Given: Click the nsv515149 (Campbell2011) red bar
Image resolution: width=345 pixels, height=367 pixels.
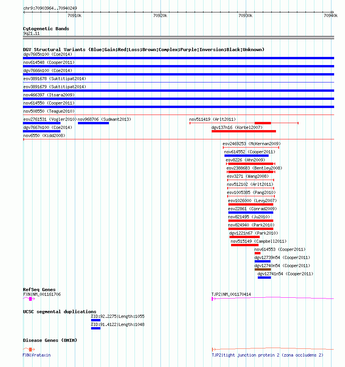Looking at the screenshot, I should (245, 245).
